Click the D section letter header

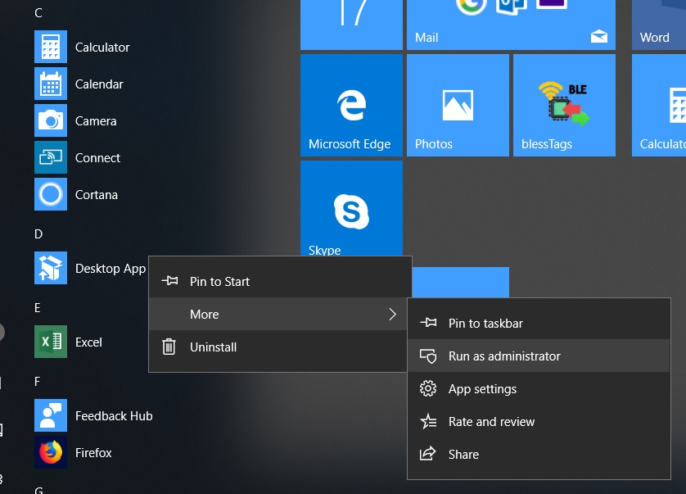[x=38, y=233]
